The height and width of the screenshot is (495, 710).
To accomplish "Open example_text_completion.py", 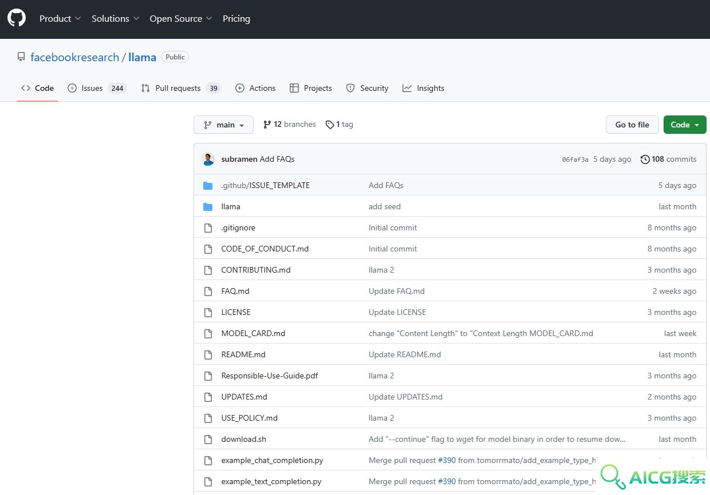I will point(271,482).
